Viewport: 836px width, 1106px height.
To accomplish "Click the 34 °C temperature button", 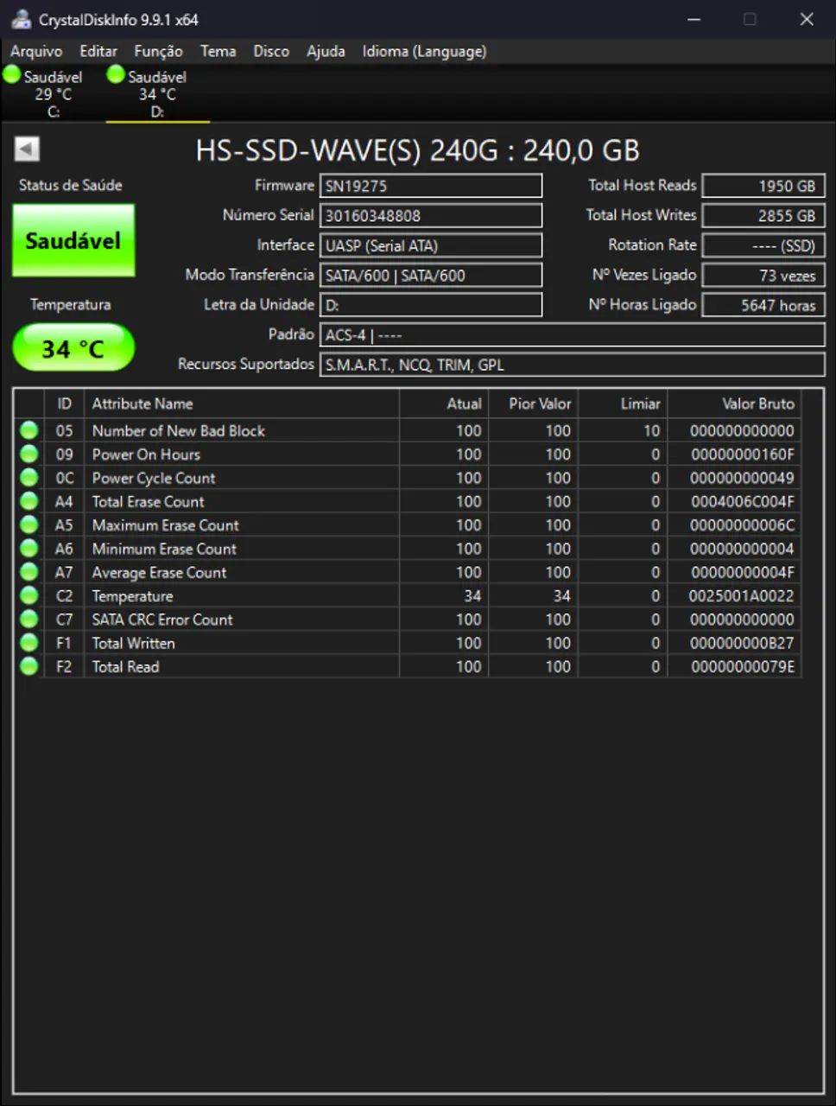I will tap(73, 349).
